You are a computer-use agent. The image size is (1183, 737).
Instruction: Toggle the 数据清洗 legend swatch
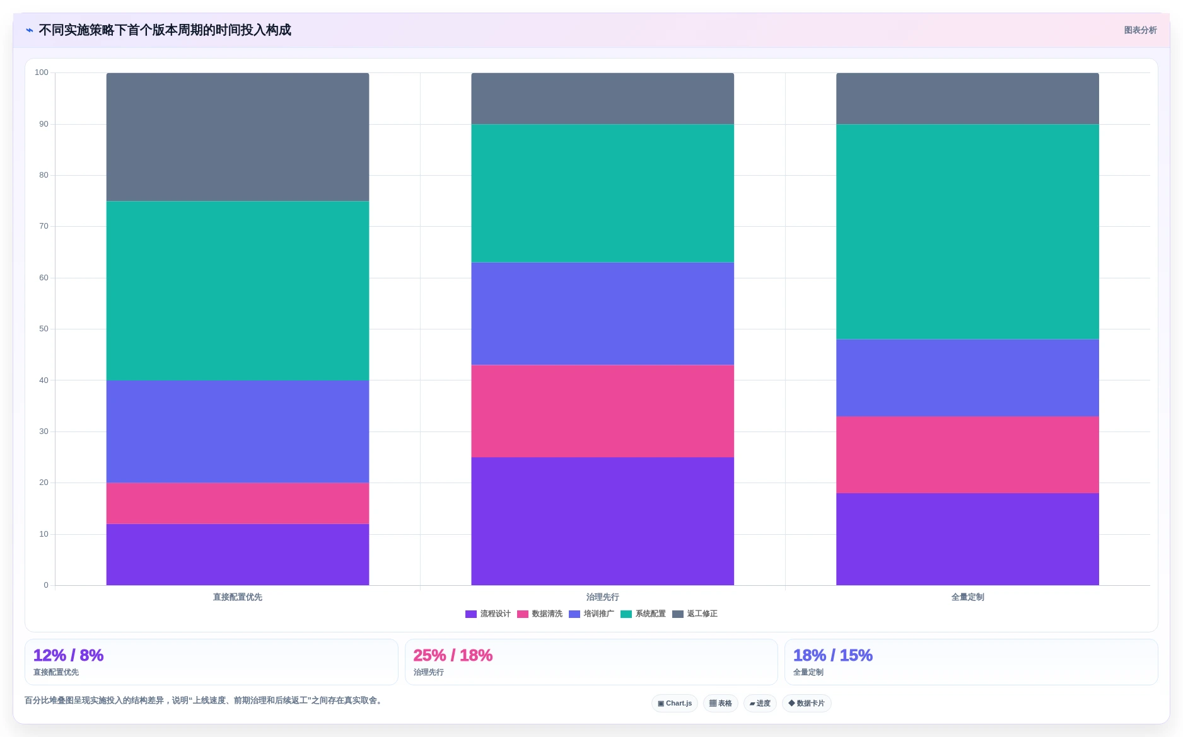pyautogui.click(x=523, y=614)
